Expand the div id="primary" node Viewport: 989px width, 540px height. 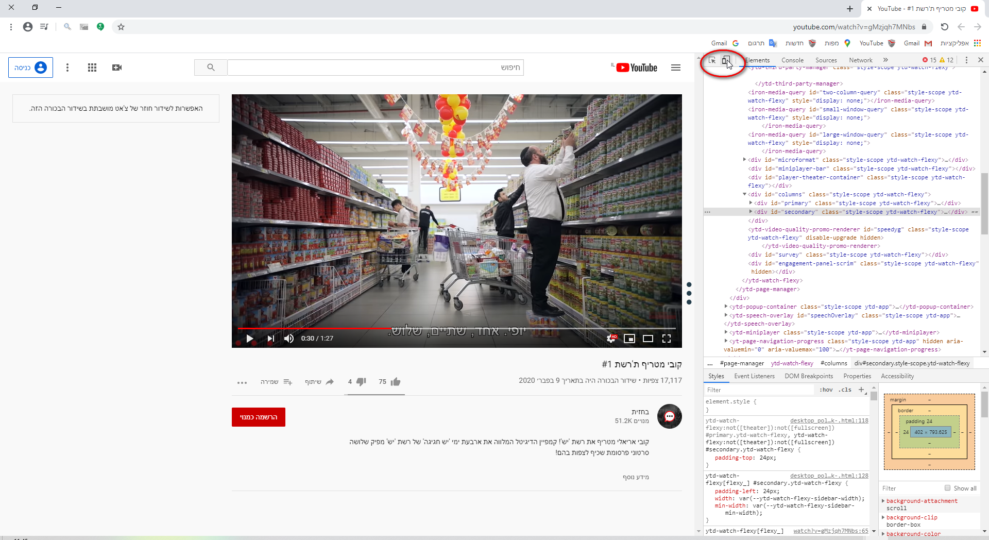pyautogui.click(x=751, y=203)
